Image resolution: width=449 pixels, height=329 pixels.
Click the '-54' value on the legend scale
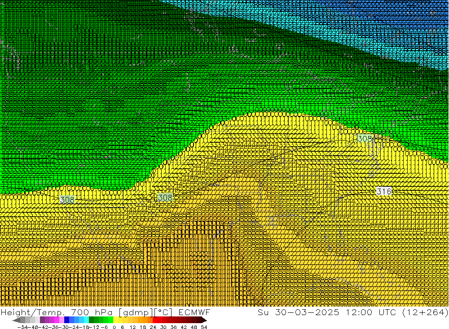point(22,327)
